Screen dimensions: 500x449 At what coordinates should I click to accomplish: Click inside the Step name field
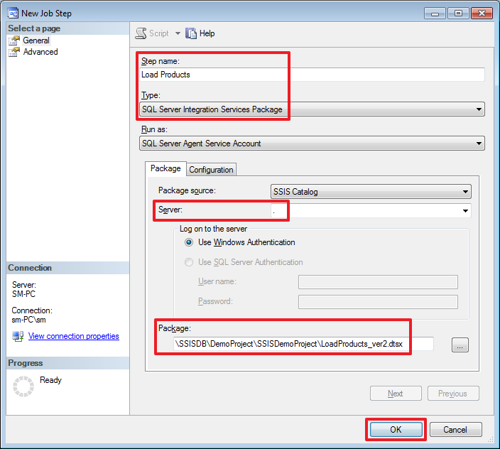pyautogui.click(x=312, y=75)
